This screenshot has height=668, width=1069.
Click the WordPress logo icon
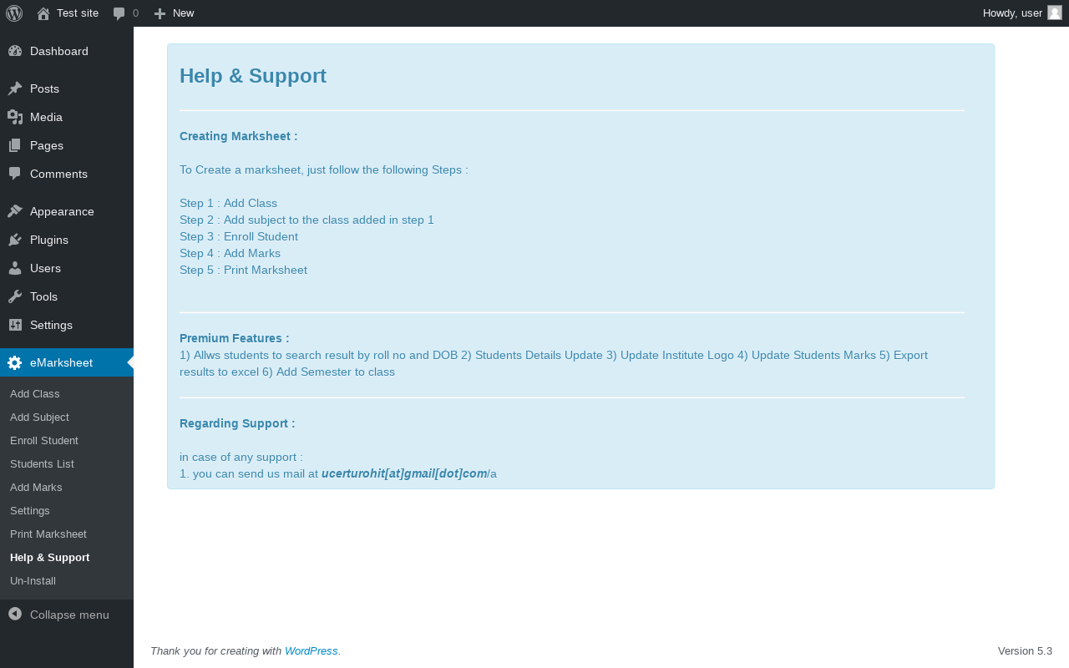coord(14,13)
